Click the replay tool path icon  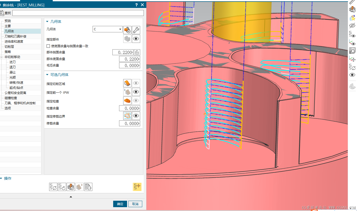point(62,187)
